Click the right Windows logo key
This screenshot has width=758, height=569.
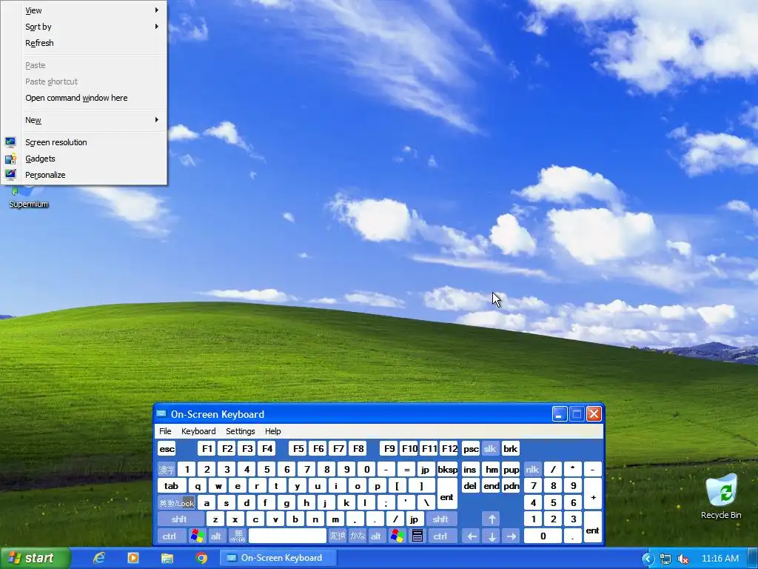(398, 536)
